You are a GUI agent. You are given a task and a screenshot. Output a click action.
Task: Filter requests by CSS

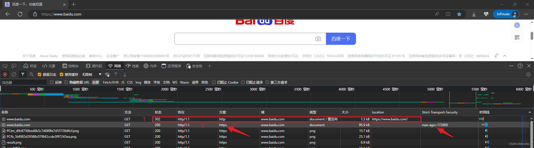tap(130, 82)
